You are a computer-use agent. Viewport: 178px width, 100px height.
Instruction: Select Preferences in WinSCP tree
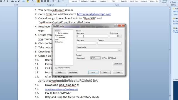(x=59, y=42)
